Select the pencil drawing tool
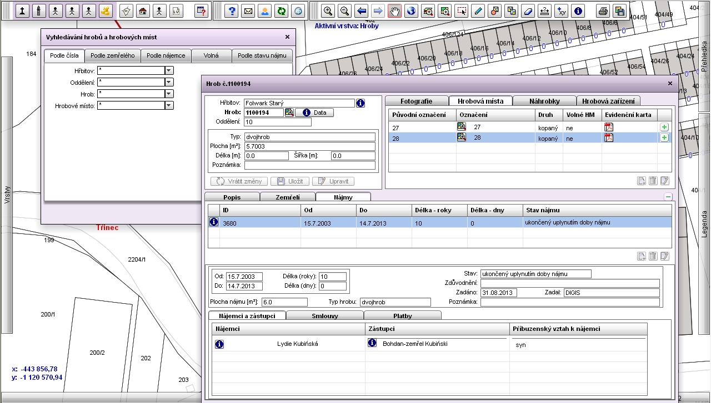711x403 pixels. [x=478, y=11]
